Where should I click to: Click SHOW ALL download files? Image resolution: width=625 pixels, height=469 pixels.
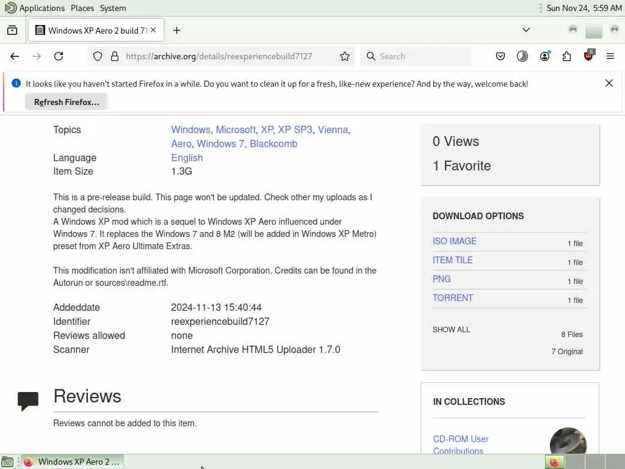point(451,329)
